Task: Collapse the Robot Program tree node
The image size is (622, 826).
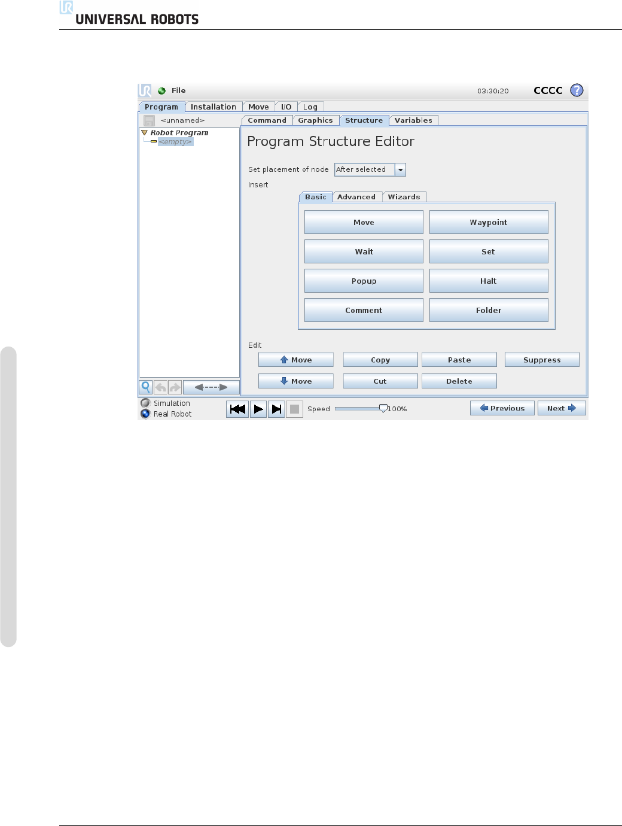Action: tap(144, 132)
